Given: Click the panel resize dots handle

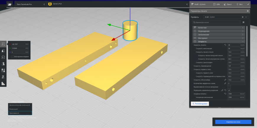Looking at the screenshot, I should point(219,108).
